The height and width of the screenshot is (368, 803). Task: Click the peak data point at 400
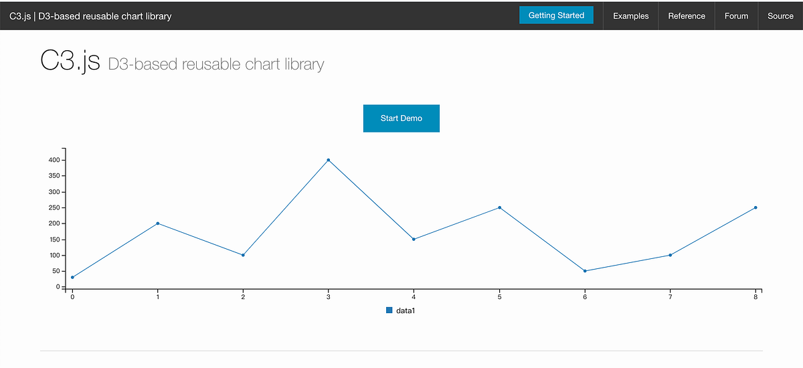click(x=329, y=160)
